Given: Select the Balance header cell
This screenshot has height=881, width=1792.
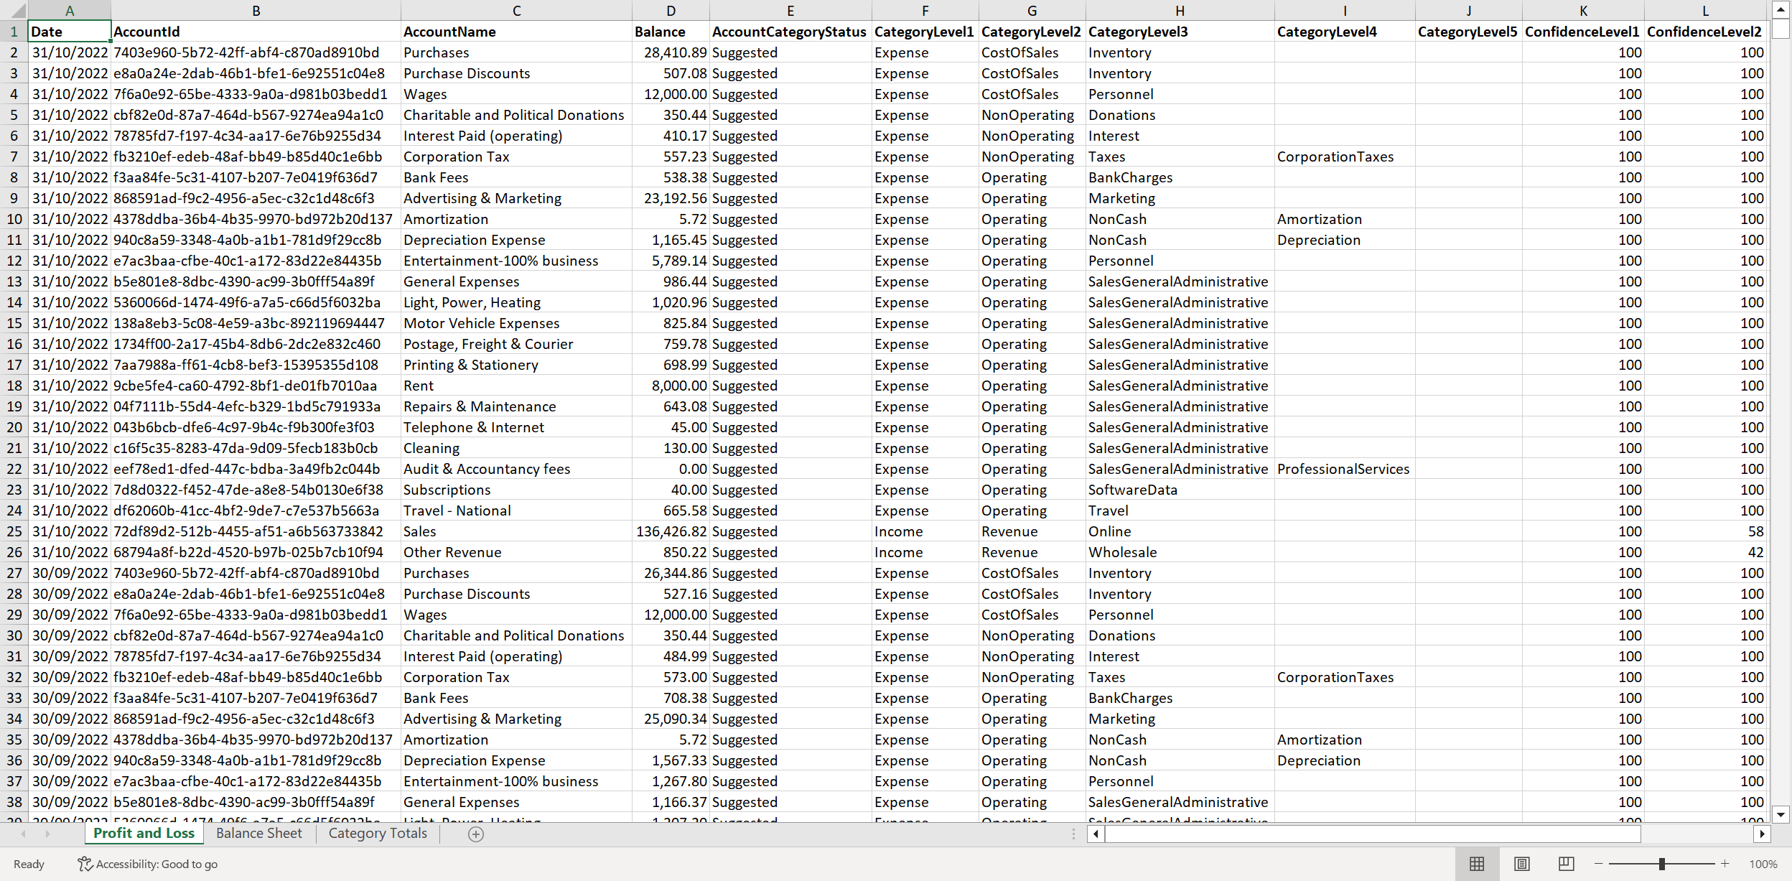Looking at the screenshot, I should 671,32.
